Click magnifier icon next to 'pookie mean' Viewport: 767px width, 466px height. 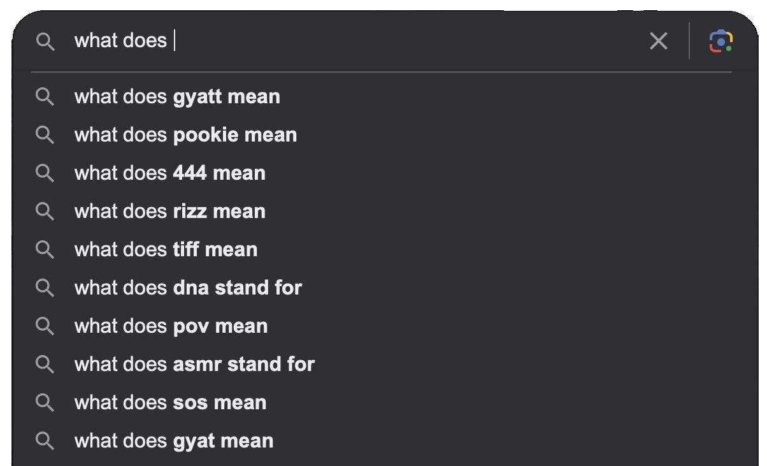pos(45,135)
